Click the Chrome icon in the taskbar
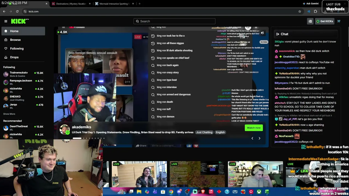Screen dimensions: 349x196 [171, 192]
